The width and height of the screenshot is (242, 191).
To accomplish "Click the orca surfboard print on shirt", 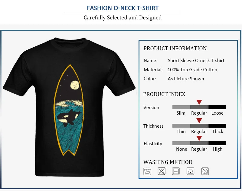I will point(69,110).
